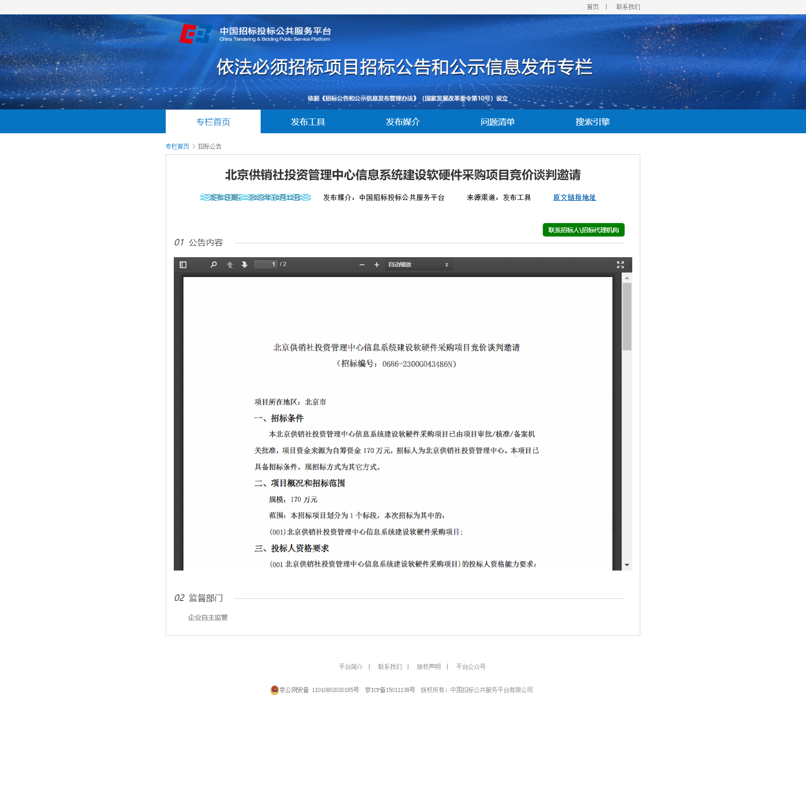Open the 平台简介 footer link
806x794 pixels.
[x=350, y=667]
